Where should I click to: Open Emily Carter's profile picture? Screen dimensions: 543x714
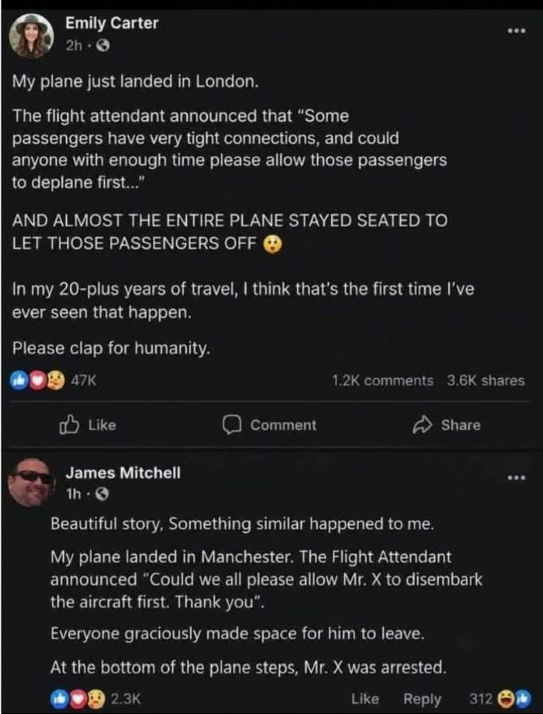(31, 36)
